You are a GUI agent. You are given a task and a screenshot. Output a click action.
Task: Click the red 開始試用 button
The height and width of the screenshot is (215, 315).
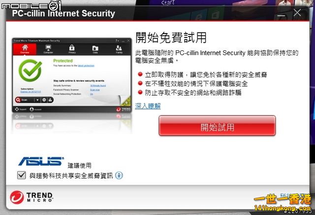point(217,126)
